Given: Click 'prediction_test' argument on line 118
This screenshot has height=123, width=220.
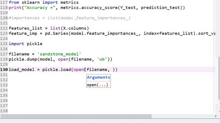Looking at the screenshot, I should coord(161,8).
